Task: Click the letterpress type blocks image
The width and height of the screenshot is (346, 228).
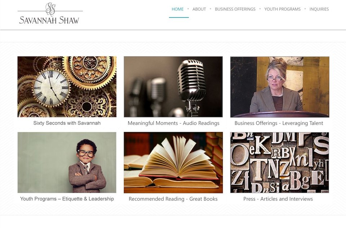Action: [280, 163]
